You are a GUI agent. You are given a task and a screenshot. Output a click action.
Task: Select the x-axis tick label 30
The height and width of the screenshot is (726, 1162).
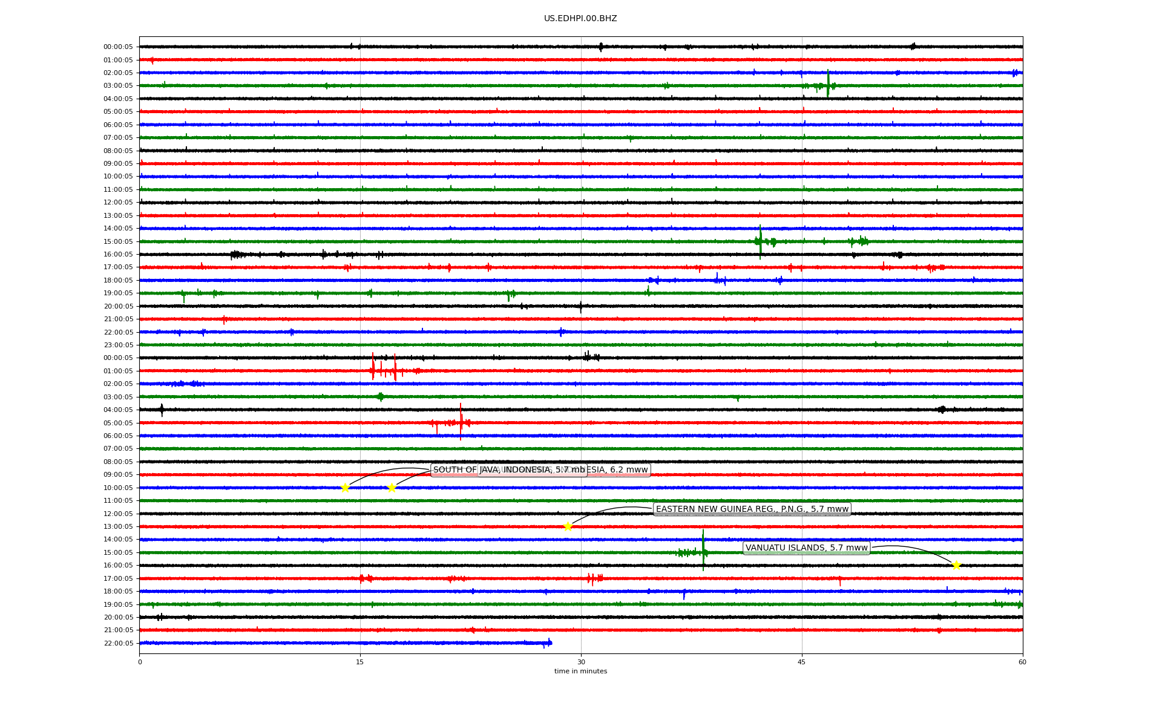click(581, 662)
